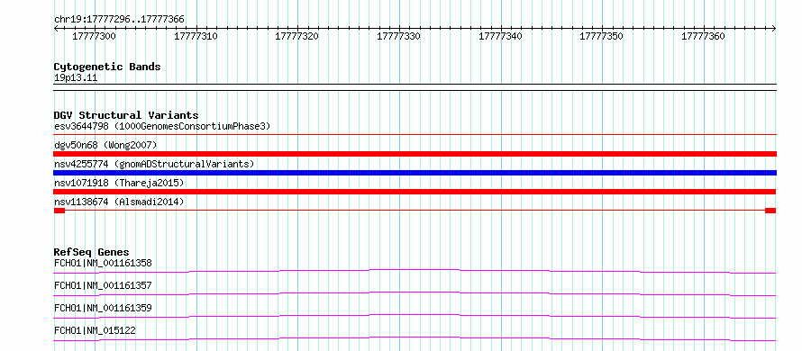
Task: Open transcript FCHO1|NM_001161359 label
Action: 103,308
